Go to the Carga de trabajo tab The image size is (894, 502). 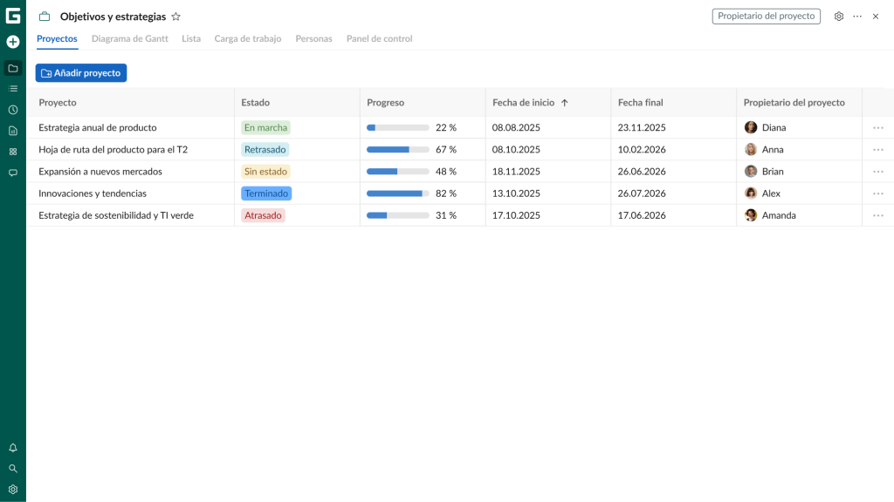(248, 38)
